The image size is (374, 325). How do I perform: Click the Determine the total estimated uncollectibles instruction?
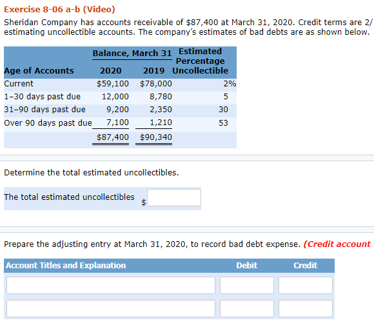92,173
